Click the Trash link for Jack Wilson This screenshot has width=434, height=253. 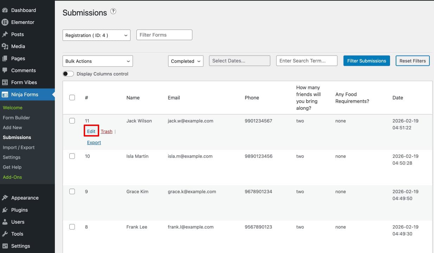tap(107, 131)
